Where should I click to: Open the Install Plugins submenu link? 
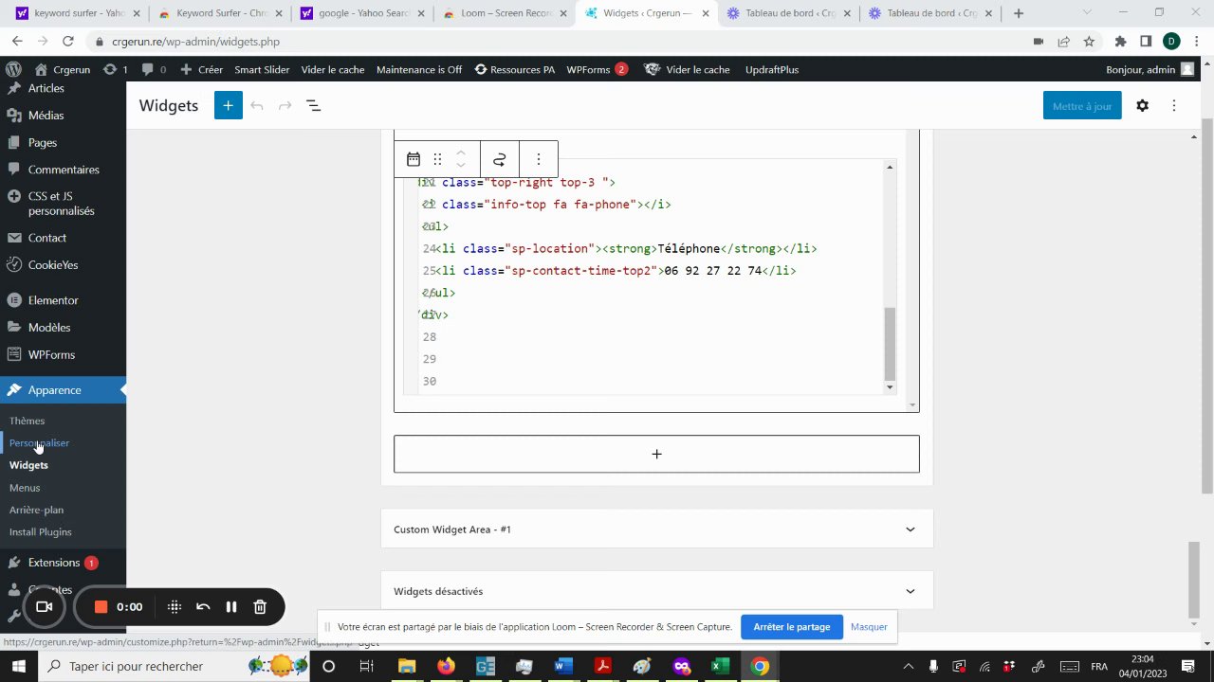[40, 532]
